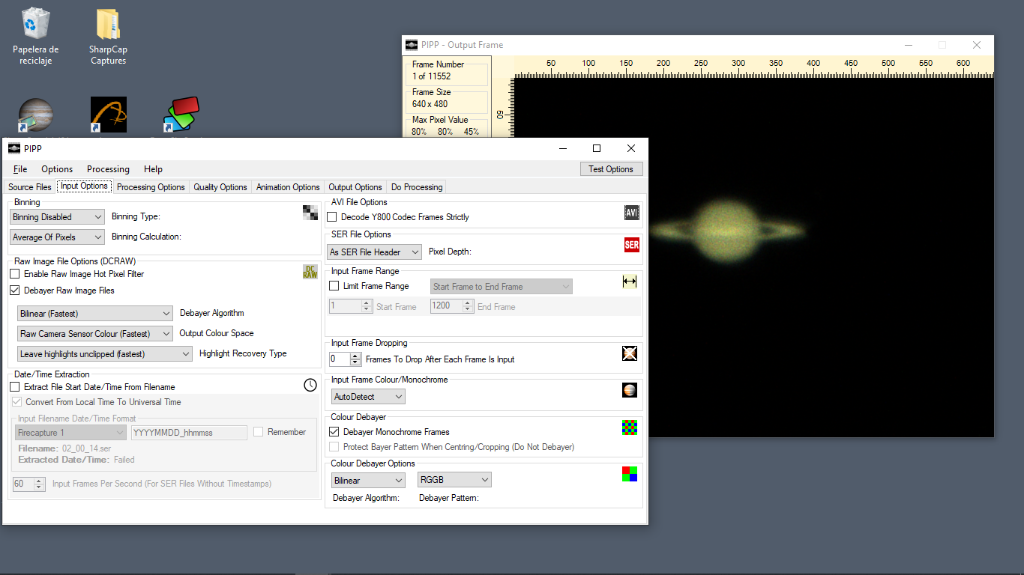Enable Extract File Start Date/Time From Filename
Screen dimensions: 1024x575
point(15,387)
